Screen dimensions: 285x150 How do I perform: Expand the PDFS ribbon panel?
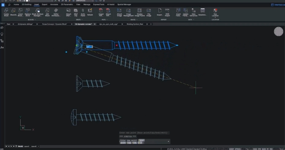tap(104, 20)
